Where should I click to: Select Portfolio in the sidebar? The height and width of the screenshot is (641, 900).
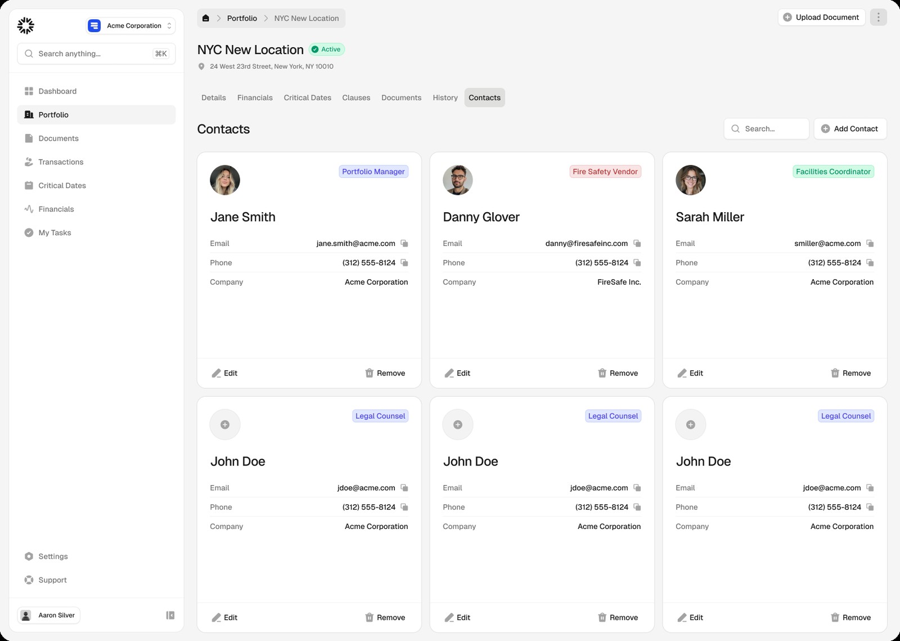96,115
